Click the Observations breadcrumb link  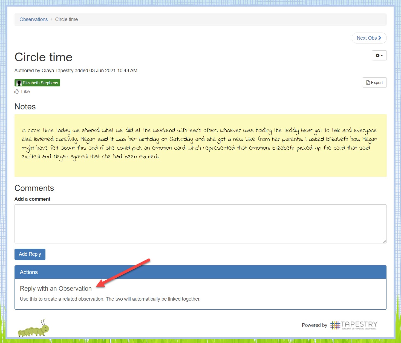34,19
